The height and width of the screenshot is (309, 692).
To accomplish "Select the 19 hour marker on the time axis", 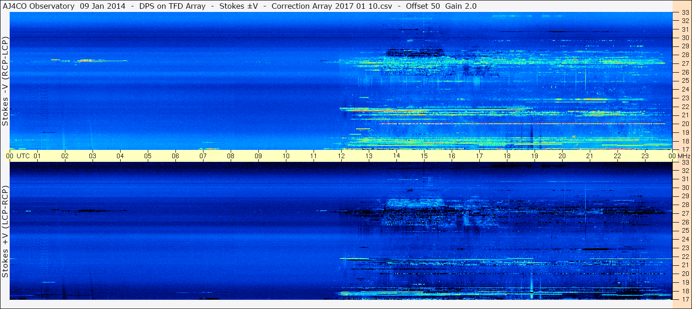I will 535,156.
